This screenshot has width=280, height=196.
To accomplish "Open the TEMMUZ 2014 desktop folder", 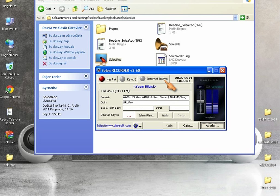I will point(268,115).
